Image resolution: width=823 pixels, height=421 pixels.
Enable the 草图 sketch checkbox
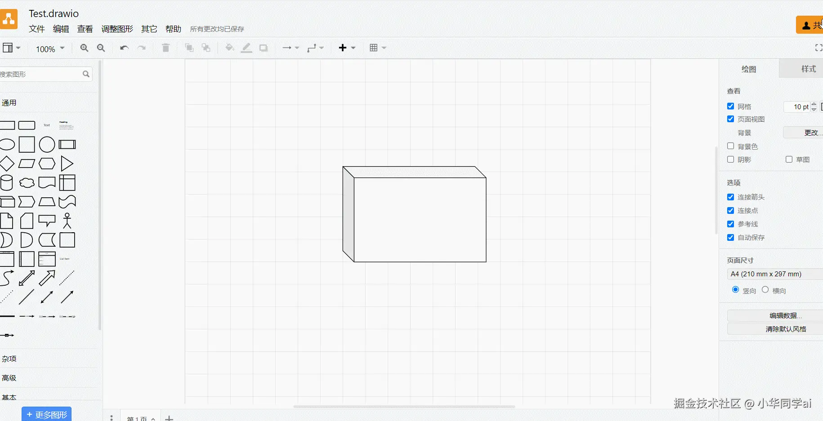point(789,160)
